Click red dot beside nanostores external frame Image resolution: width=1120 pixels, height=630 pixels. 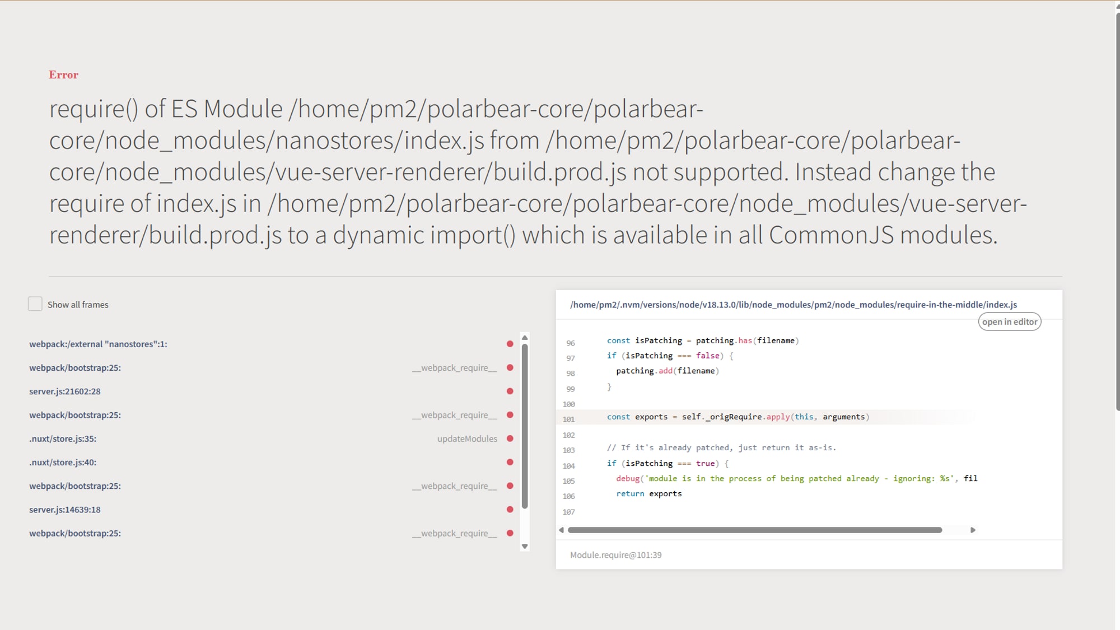pyautogui.click(x=510, y=344)
